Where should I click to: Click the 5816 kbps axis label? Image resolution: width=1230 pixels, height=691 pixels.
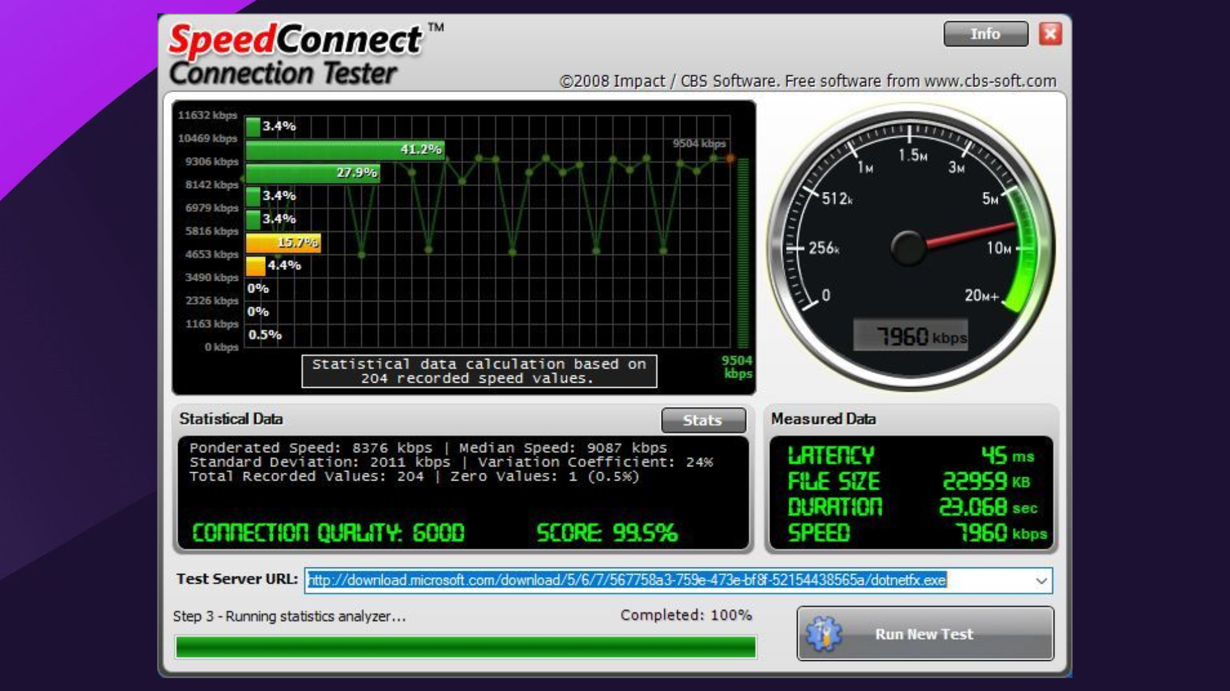[211, 231]
